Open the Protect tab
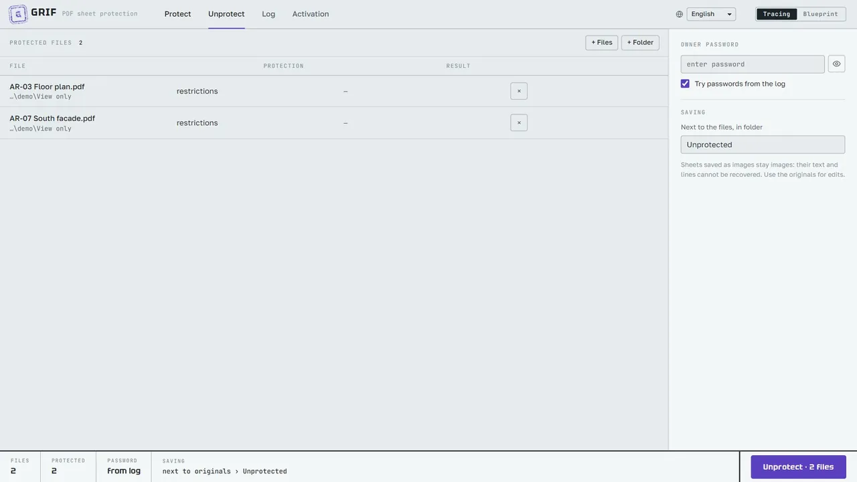This screenshot has height=482, width=857. [178, 14]
